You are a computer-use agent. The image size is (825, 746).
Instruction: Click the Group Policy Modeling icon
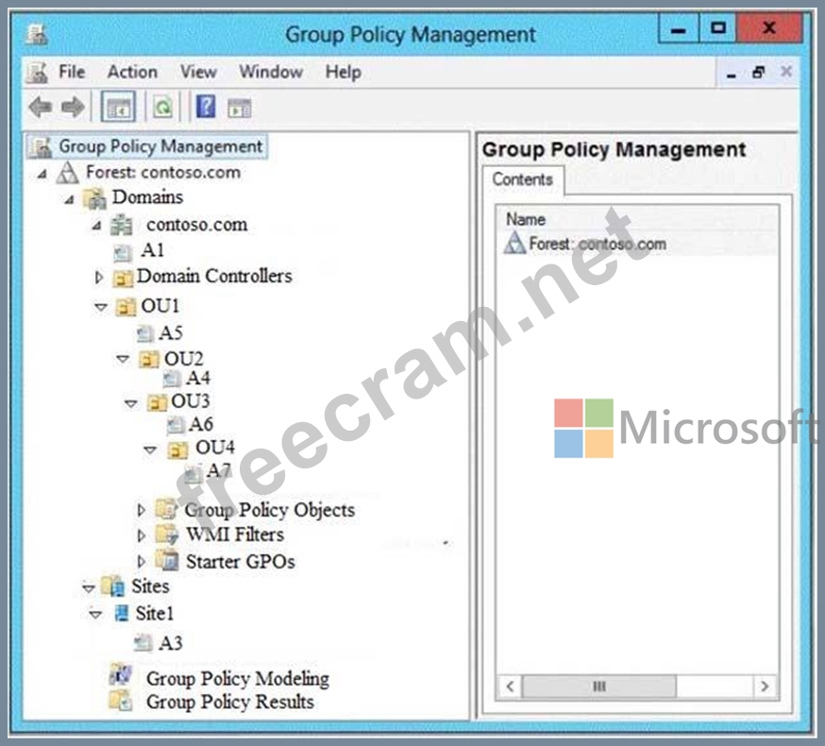click(x=121, y=675)
